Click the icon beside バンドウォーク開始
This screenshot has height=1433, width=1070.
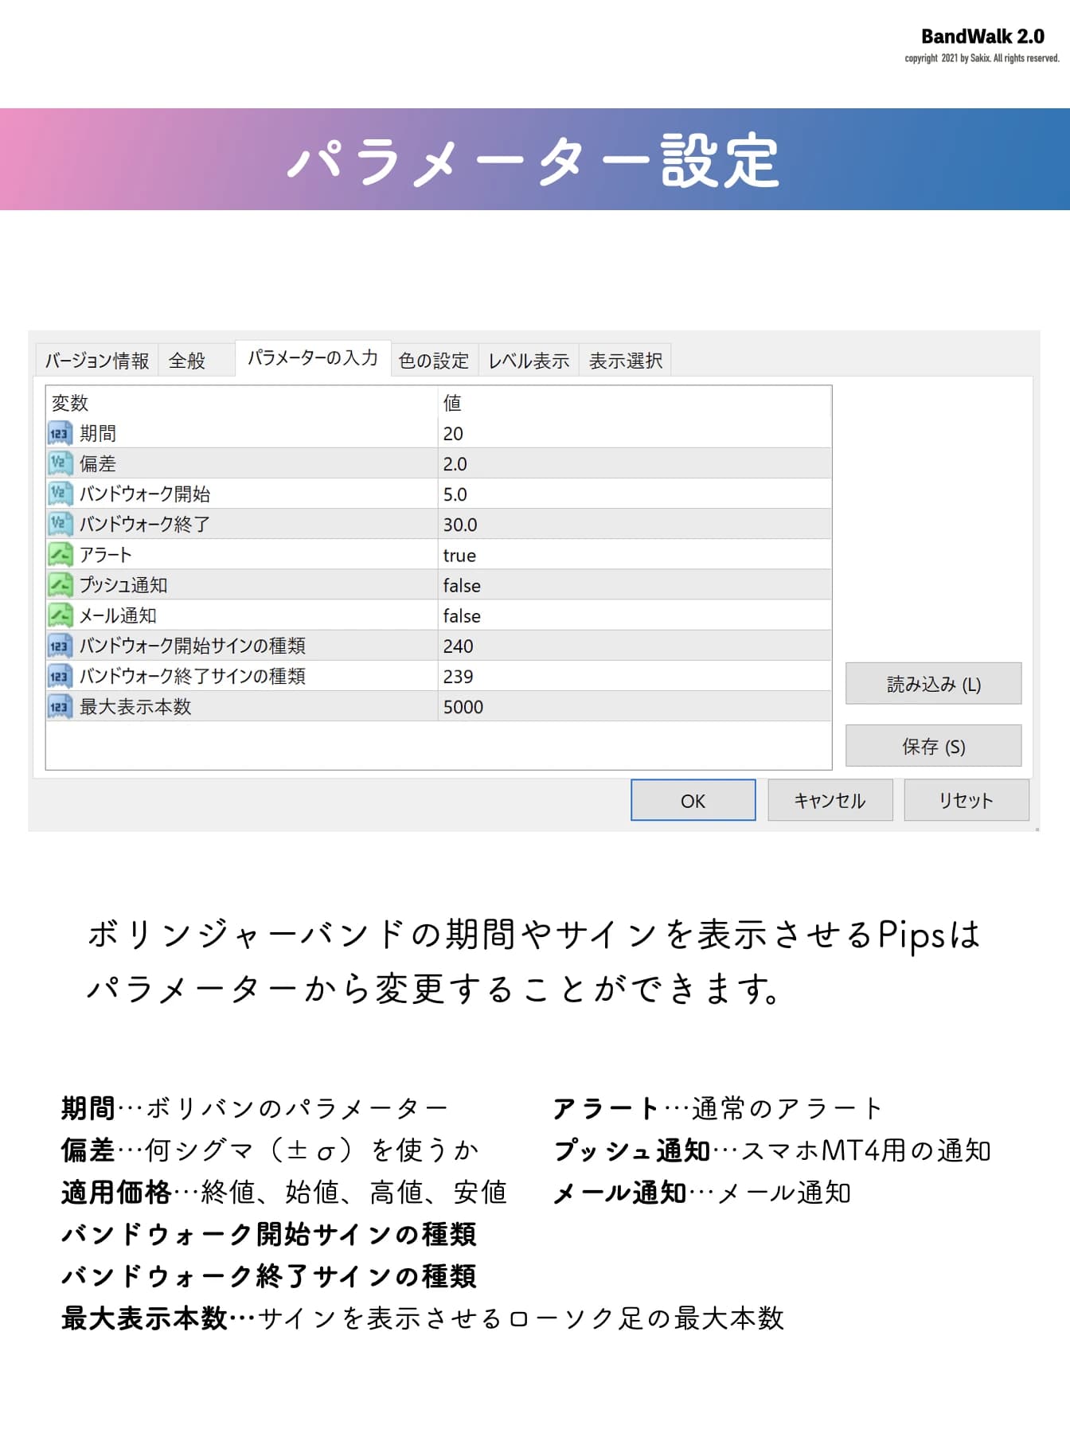pyautogui.click(x=60, y=494)
